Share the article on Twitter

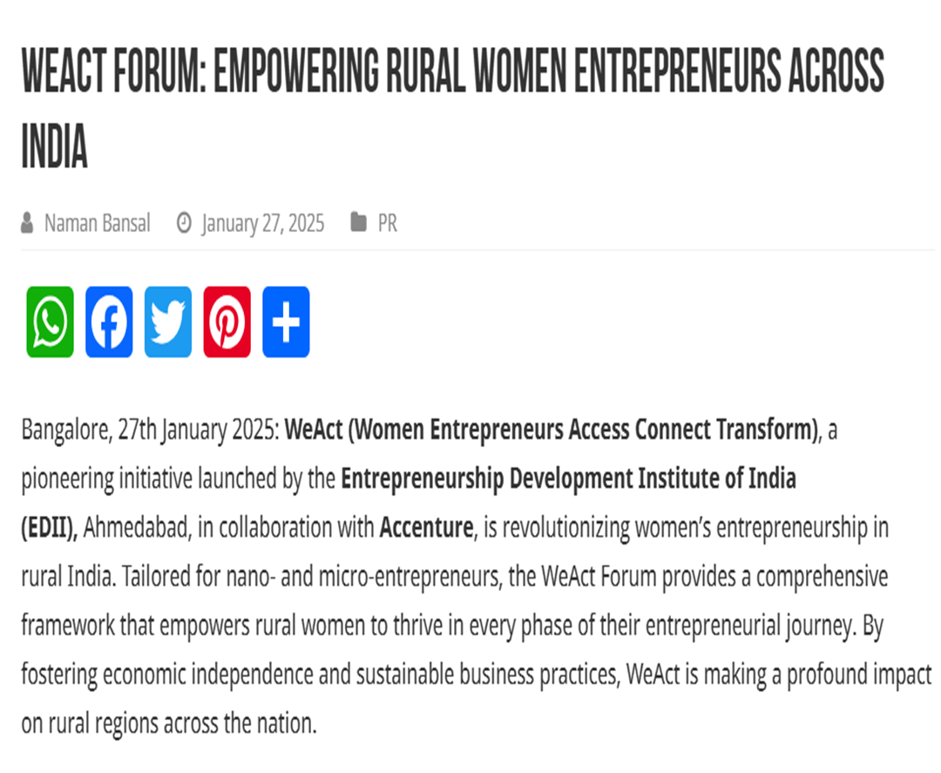(168, 322)
